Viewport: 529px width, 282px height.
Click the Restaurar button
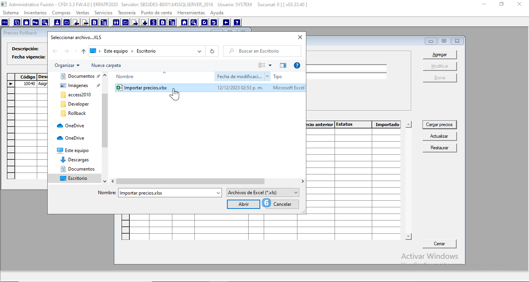[x=439, y=148]
